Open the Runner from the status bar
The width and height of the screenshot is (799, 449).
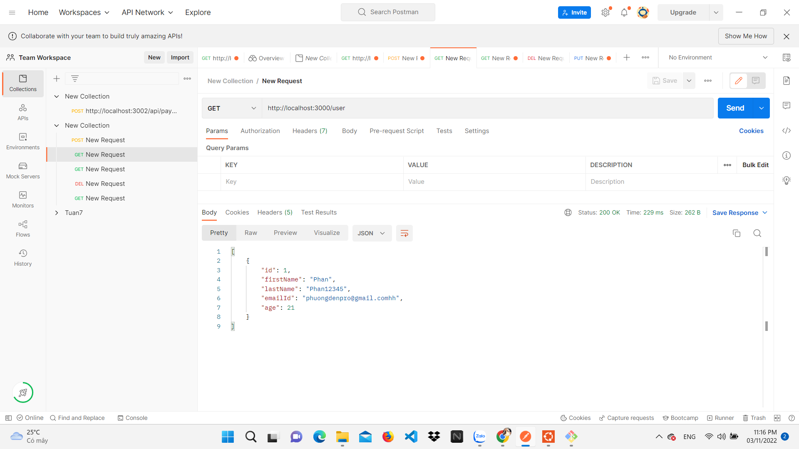720,418
